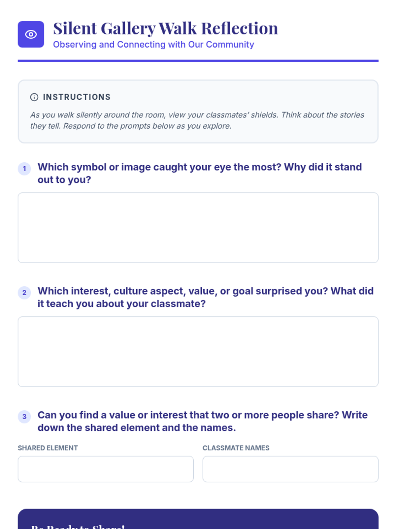Click the question about eye-catching symbol
The width and height of the screenshot is (396, 529).
point(200,173)
